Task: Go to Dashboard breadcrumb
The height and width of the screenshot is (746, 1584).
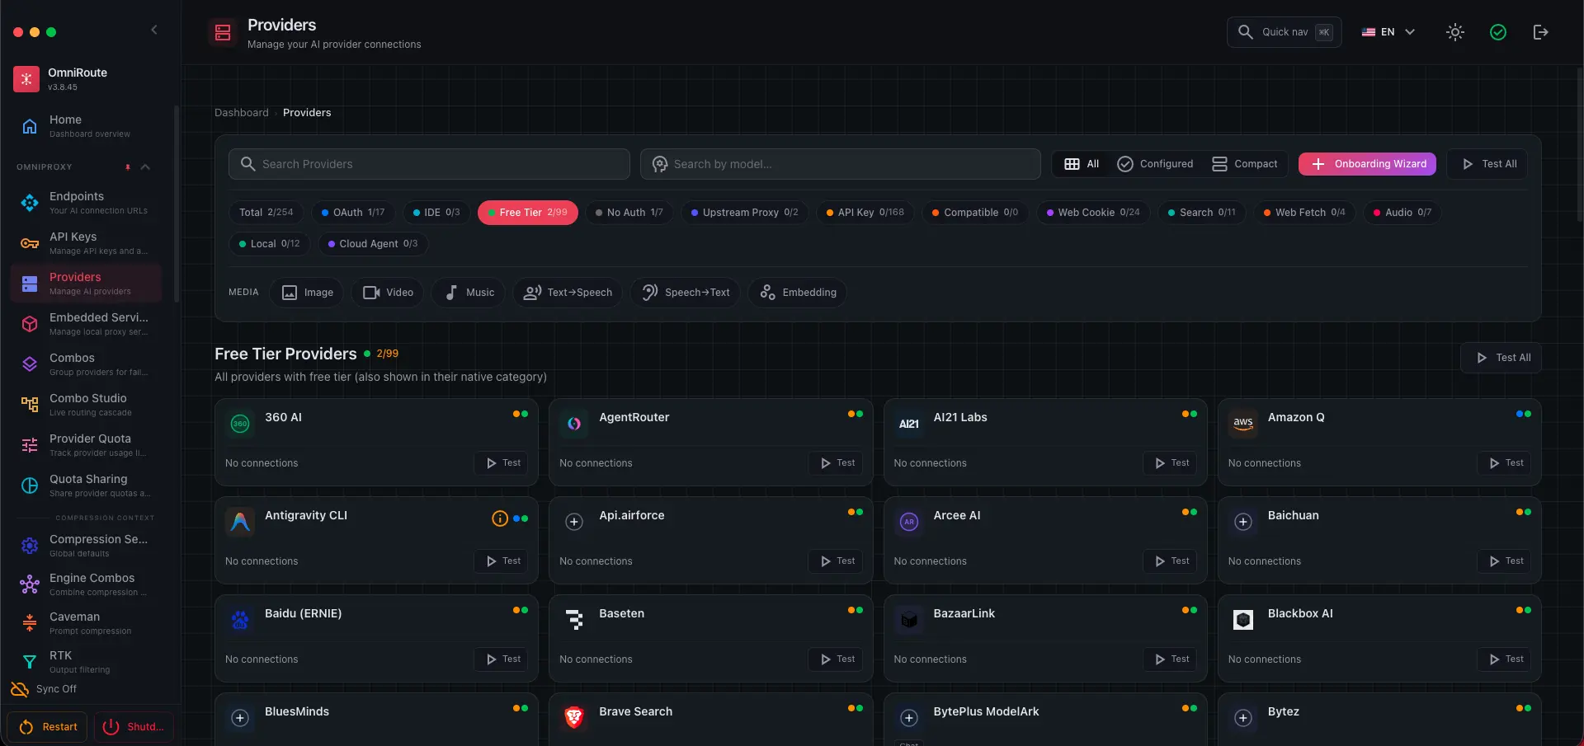Action: (x=242, y=113)
